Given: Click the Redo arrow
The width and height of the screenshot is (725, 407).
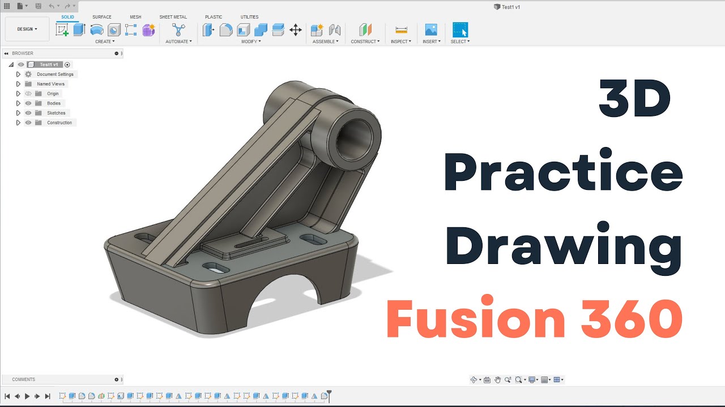Looking at the screenshot, I should [x=67, y=6].
